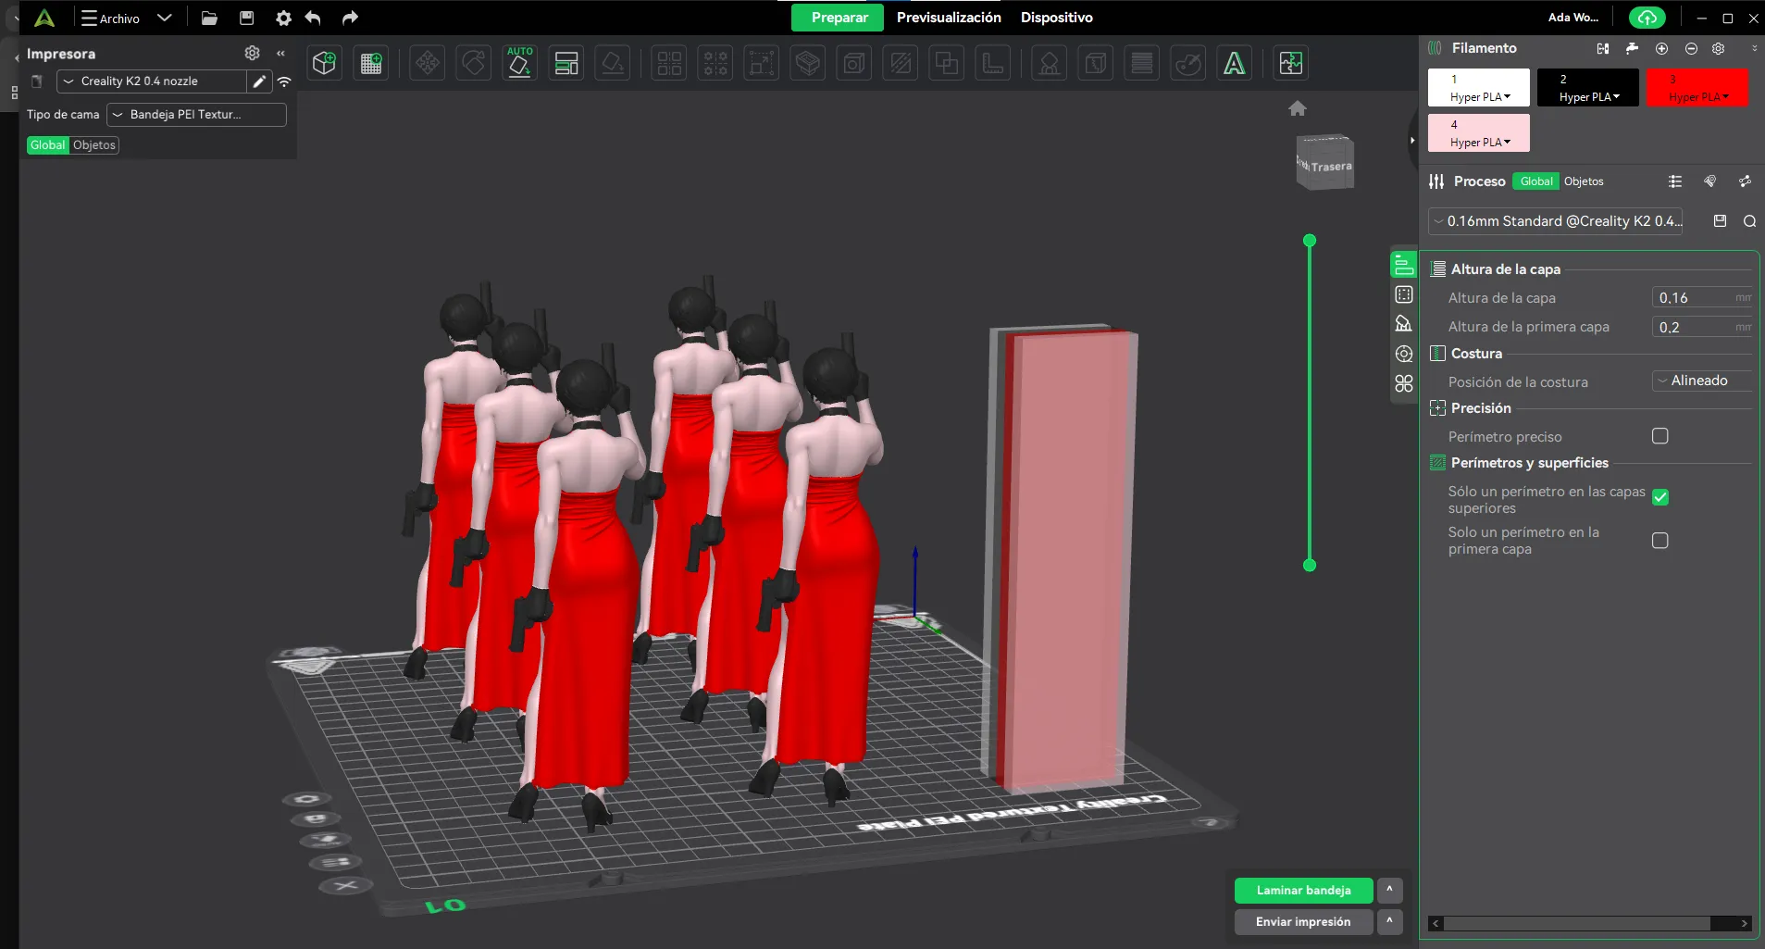Click the remove filament minus icon

point(1691,48)
